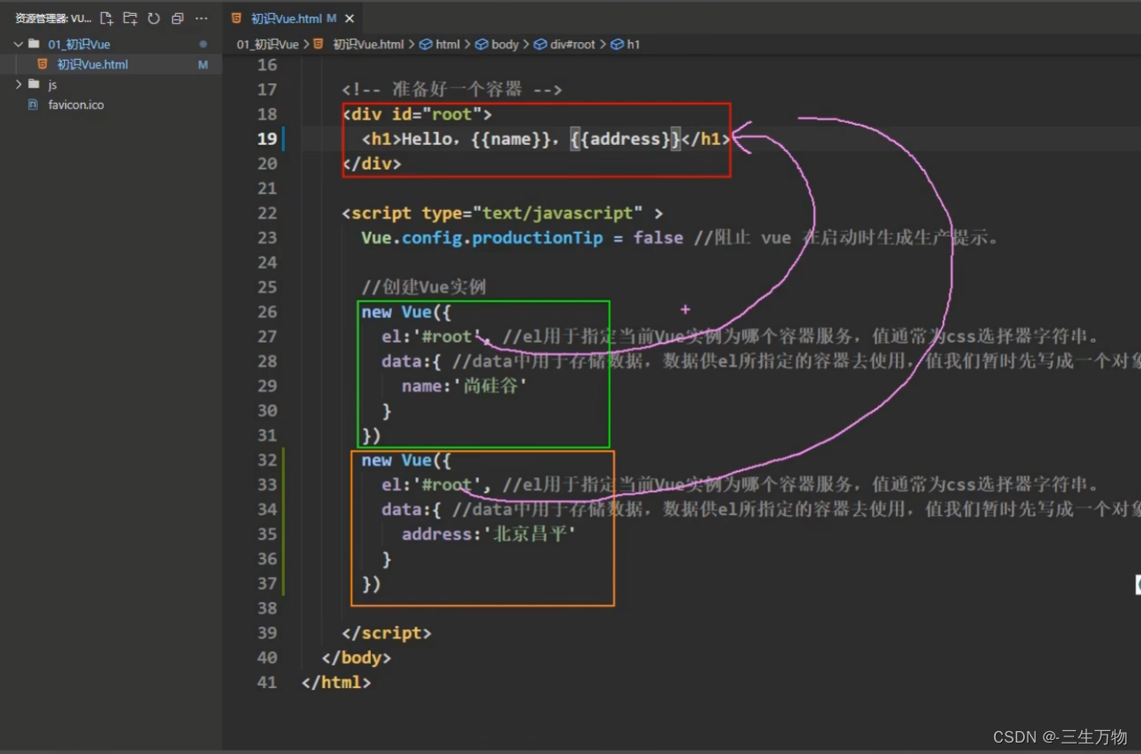This screenshot has width=1141, height=754.
Task: Click the cube icon before html breadcrumb
Action: click(425, 44)
